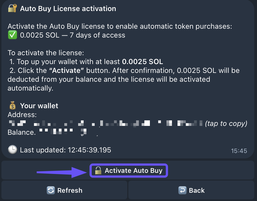Click the clock emoji beside Last updated
Viewport: 257px width, 201px height.
(12, 150)
